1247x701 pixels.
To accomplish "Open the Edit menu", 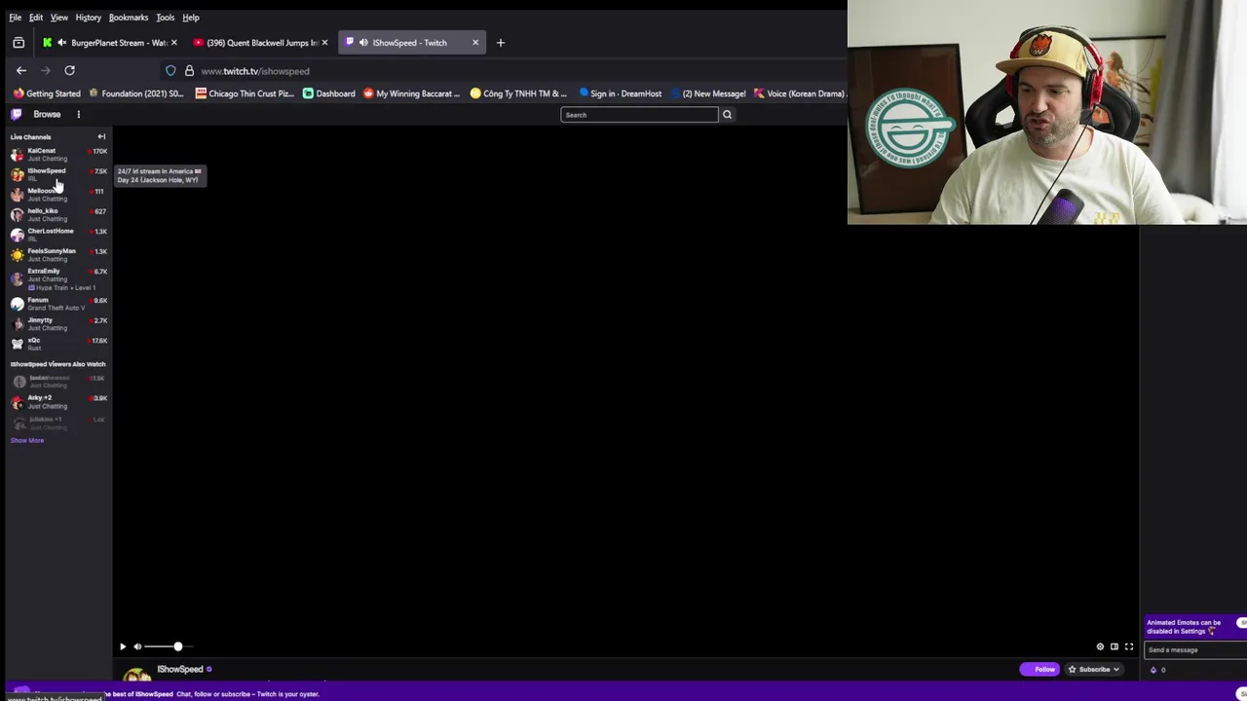I will click(x=36, y=18).
